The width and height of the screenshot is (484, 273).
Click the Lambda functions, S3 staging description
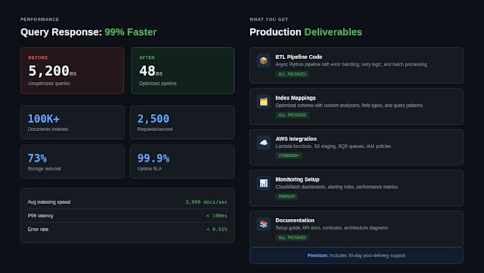click(333, 146)
